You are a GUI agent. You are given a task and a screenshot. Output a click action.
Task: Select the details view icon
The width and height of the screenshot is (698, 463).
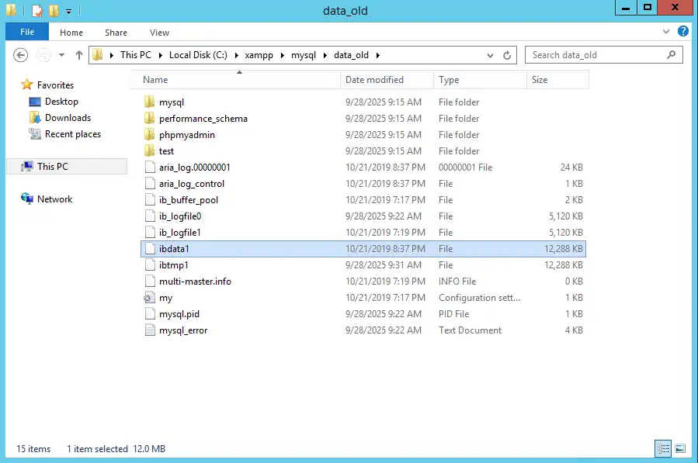(663, 448)
